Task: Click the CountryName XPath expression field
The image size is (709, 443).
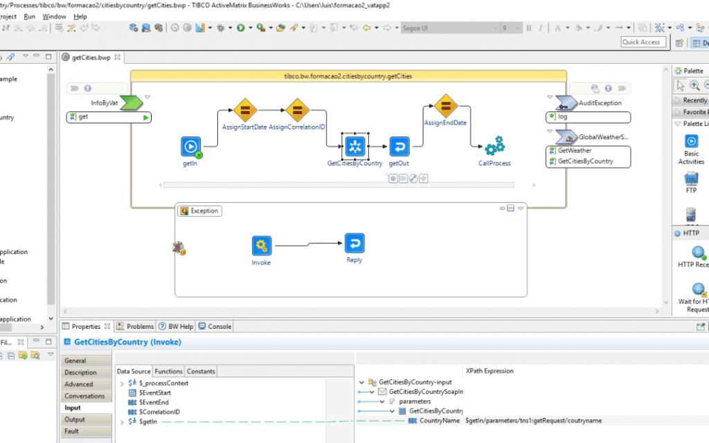Action: [x=534, y=421]
